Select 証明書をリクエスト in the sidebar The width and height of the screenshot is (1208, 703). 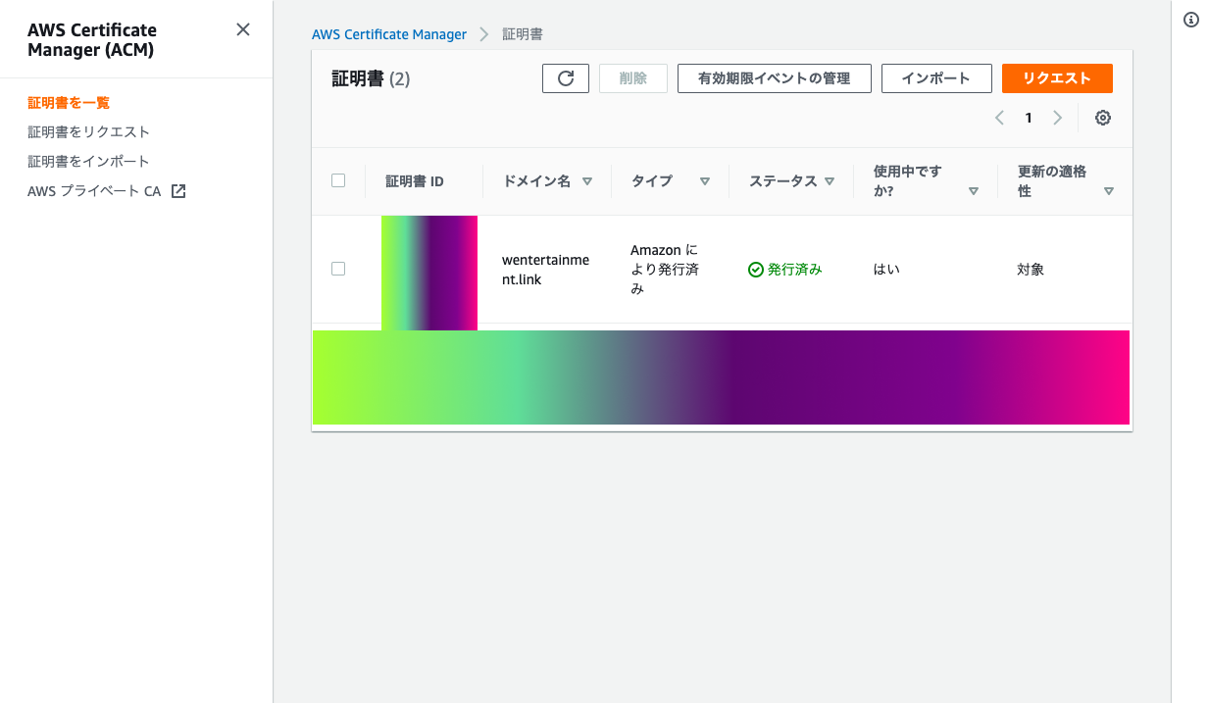tap(88, 131)
